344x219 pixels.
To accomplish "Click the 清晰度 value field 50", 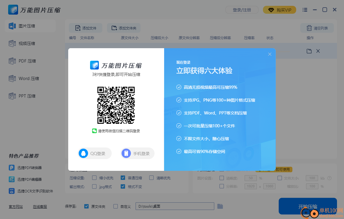I will [x=250, y=178].
